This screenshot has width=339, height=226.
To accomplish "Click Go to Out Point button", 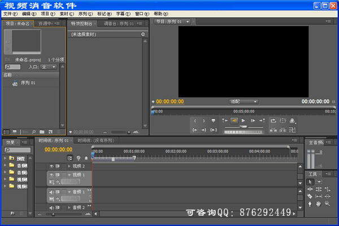I will point(204,130).
